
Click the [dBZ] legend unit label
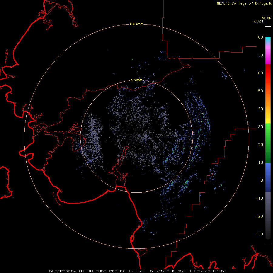pyautogui.click(x=258, y=21)
